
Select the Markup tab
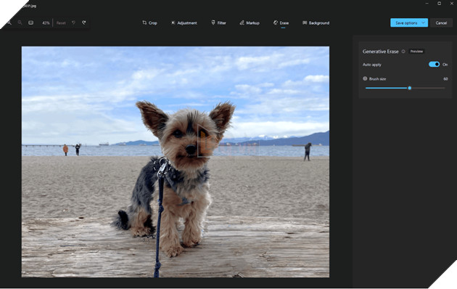(x=250, y=23)
